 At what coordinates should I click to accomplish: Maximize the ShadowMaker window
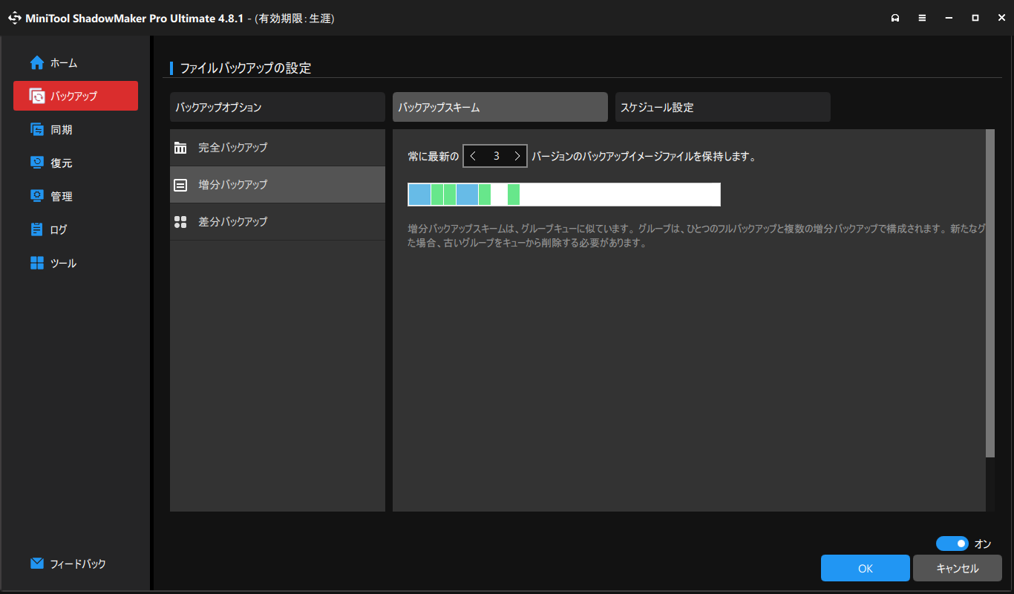[975, 18]
